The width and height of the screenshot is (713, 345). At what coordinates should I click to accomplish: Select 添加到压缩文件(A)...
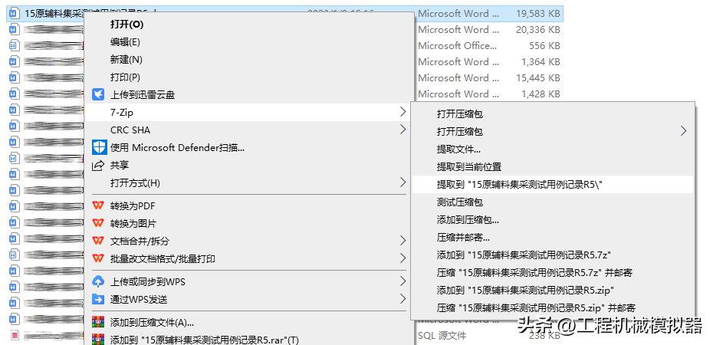pyautogui.click(x=152, y=323)
